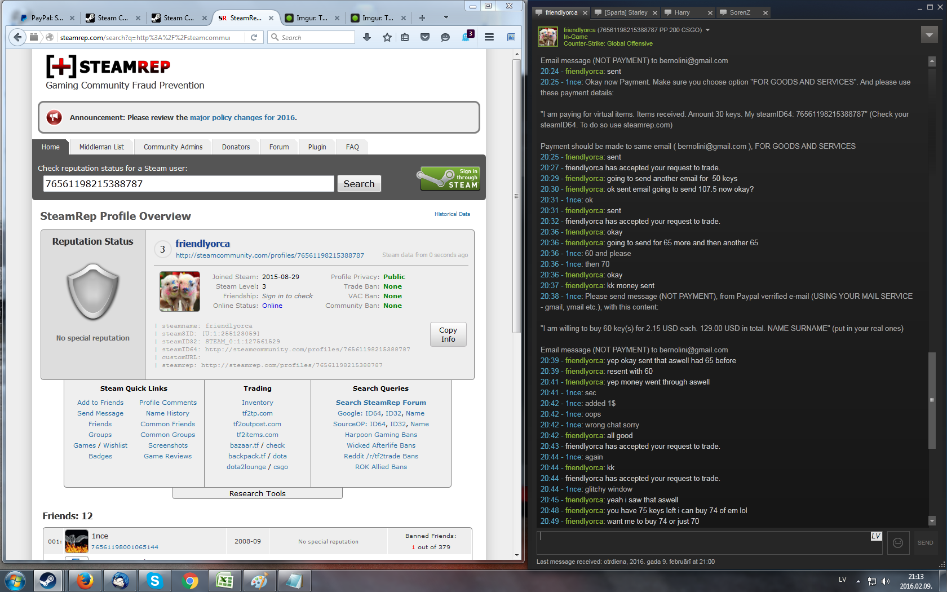The image size is (947, 592).
Task: Open the Firefox hamburger menu
Action: (x=489, y=37)
